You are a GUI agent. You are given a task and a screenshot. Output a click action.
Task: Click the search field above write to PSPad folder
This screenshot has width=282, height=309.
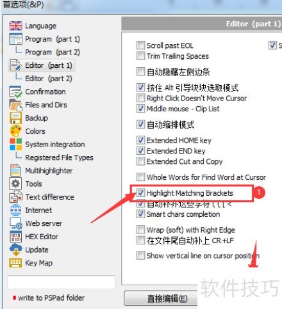[x=62, y=282]
